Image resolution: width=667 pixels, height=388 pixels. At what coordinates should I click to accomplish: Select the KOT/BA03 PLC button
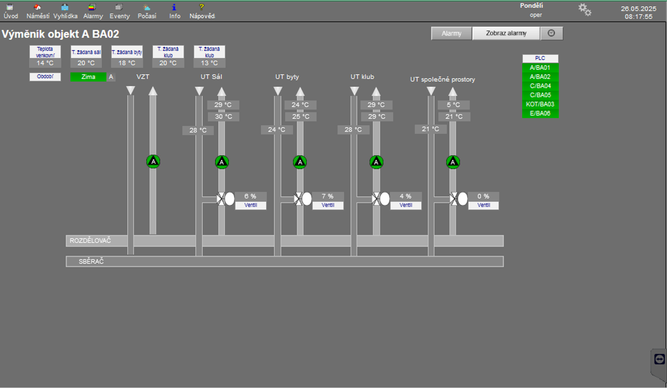(x=540, y=104)
